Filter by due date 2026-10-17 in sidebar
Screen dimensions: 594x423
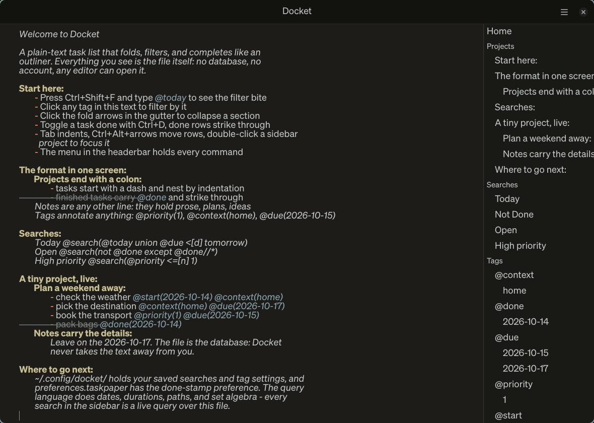click(526, 368)
